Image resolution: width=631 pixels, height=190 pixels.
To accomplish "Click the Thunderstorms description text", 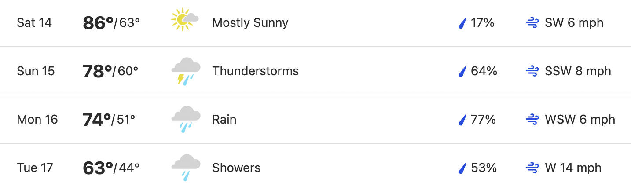I will 256,71.
